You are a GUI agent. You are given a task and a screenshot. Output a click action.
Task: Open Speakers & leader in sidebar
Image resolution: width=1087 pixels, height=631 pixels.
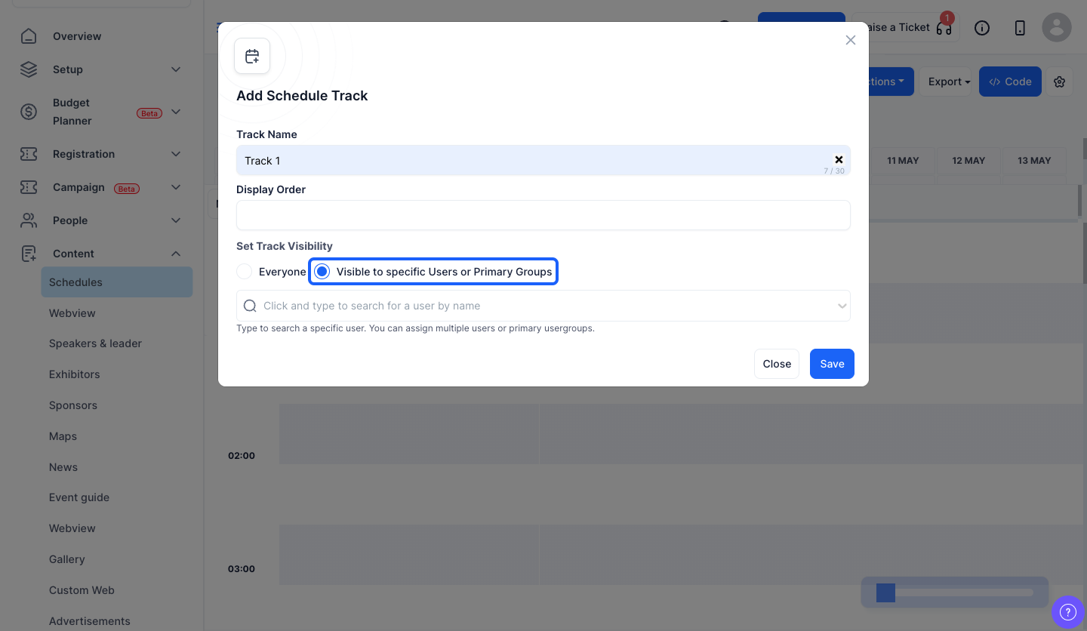(95, 343)
